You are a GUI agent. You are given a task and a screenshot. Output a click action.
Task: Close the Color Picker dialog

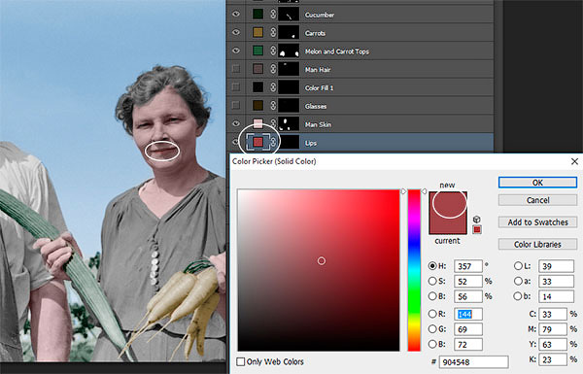click(574, 161)
